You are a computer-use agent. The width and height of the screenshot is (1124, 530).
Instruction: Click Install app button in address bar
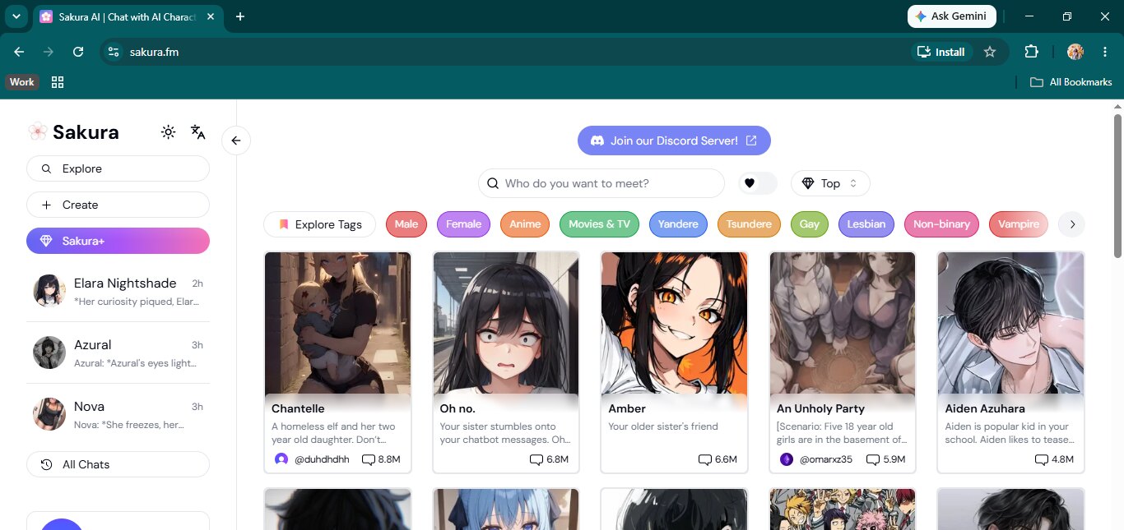point(941,52)
